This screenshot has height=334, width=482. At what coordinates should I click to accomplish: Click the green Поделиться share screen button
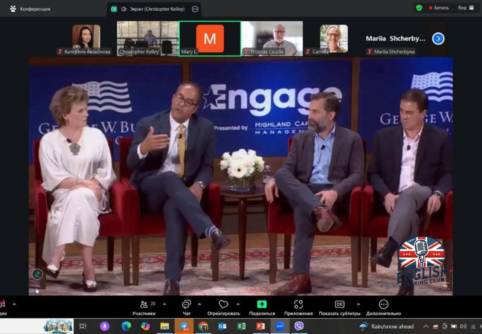coord(262,305)
